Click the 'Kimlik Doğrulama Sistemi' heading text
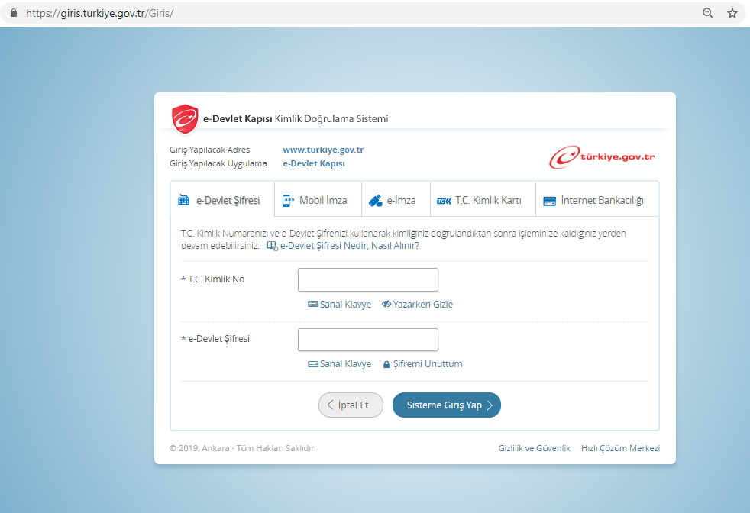 click(331, 118)
